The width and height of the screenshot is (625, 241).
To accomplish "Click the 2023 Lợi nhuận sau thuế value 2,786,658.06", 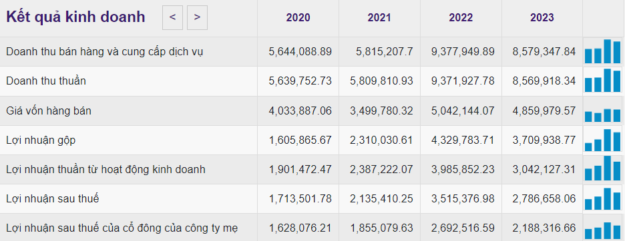I will tap(544, 199).
